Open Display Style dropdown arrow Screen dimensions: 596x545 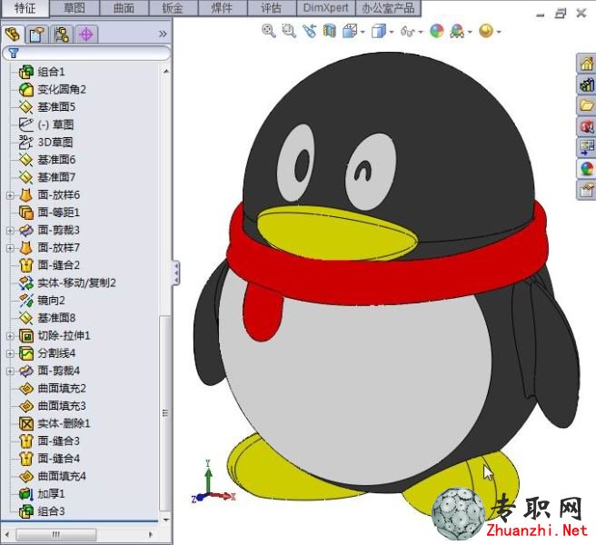391,32
